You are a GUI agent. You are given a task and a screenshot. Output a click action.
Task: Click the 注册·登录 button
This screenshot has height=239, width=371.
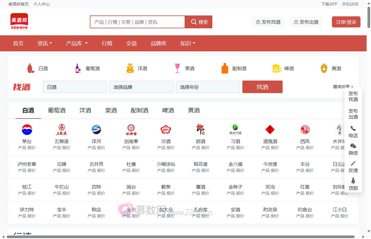pos(346,22)
